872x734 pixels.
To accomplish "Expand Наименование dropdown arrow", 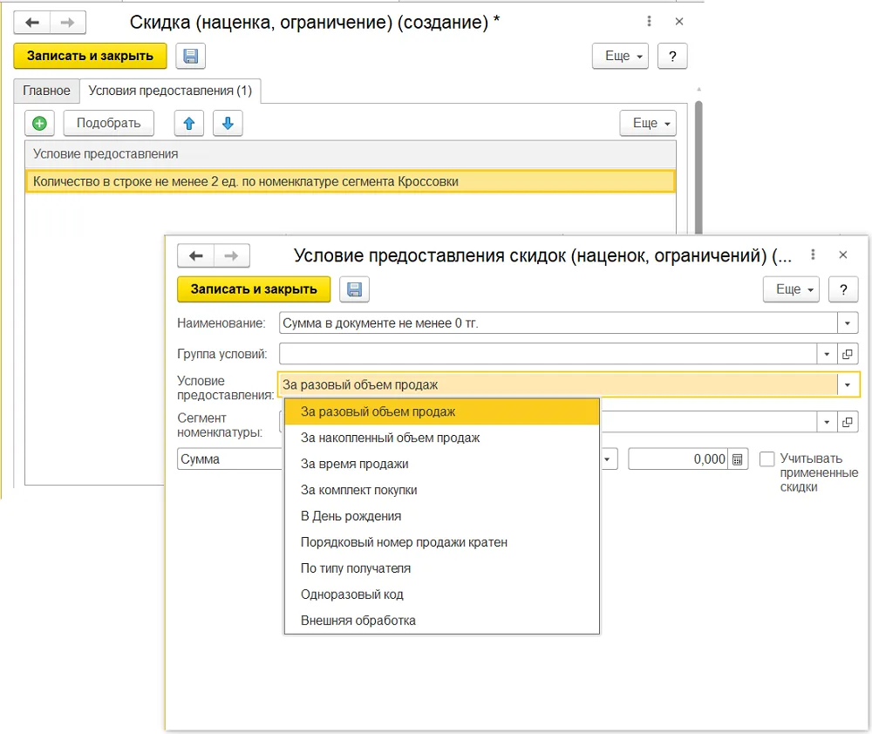I will pos(848,323).
